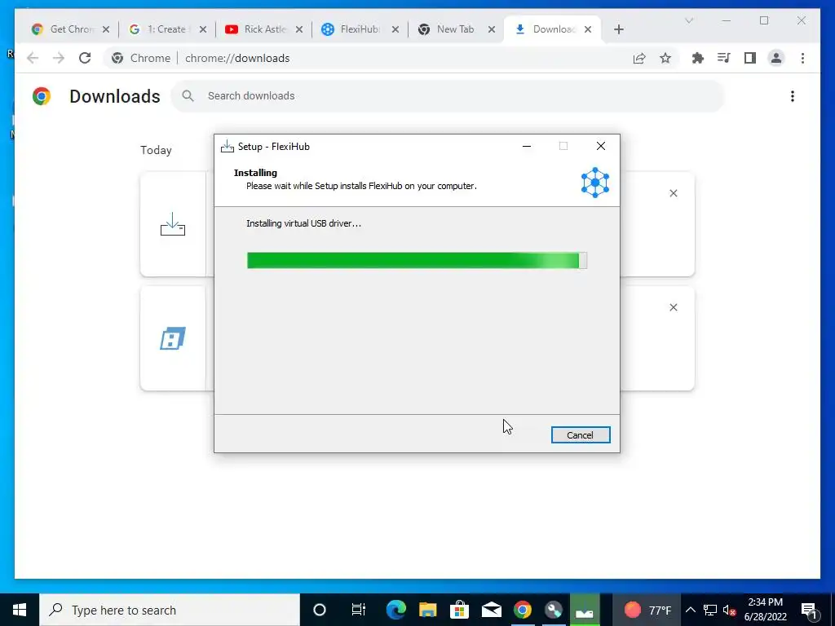The width and height of the screenshot is (835, 626).
Task: Go forward in Chrome
Action: (x=59, y=58)
